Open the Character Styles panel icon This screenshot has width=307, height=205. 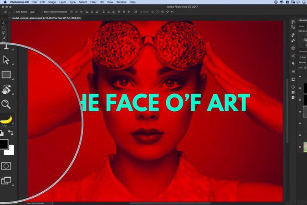(293, 41)
